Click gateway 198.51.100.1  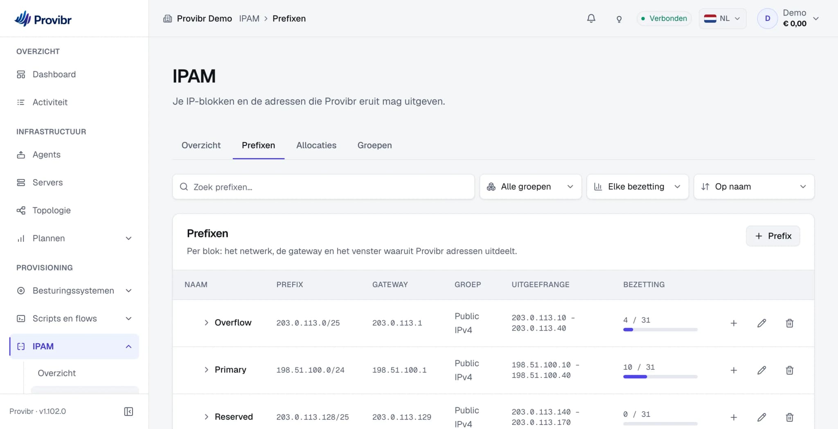tap(399, 370)
